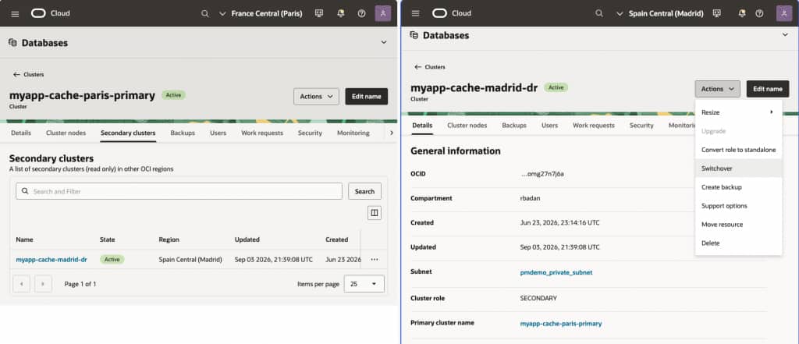Choose Convert role to standalone

click(x=738, y=150)
